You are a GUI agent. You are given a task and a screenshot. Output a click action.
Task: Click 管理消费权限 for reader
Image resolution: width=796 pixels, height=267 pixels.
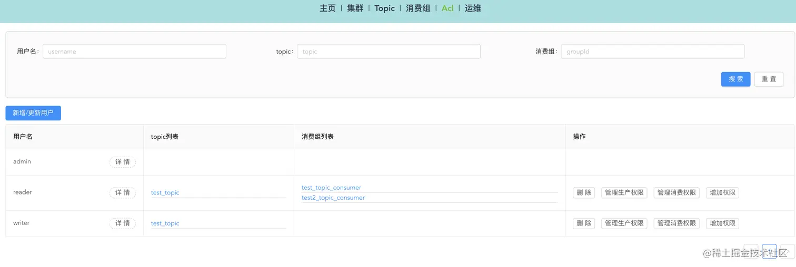(x=676, y=193)
